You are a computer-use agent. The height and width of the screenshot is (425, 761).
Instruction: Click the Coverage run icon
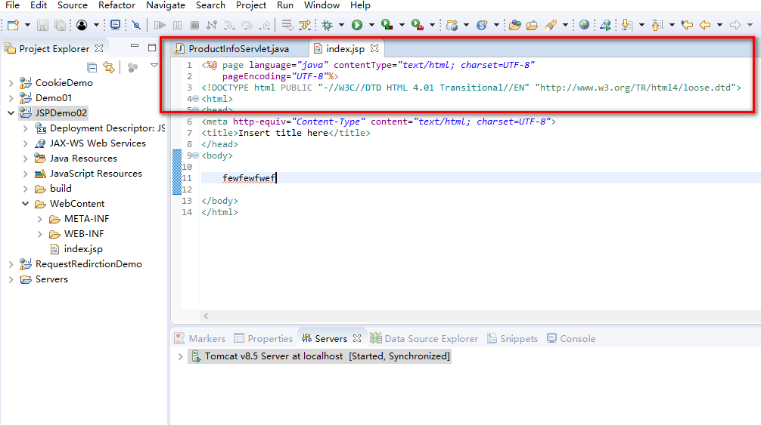pyautogui.click(x=387, y=25)
